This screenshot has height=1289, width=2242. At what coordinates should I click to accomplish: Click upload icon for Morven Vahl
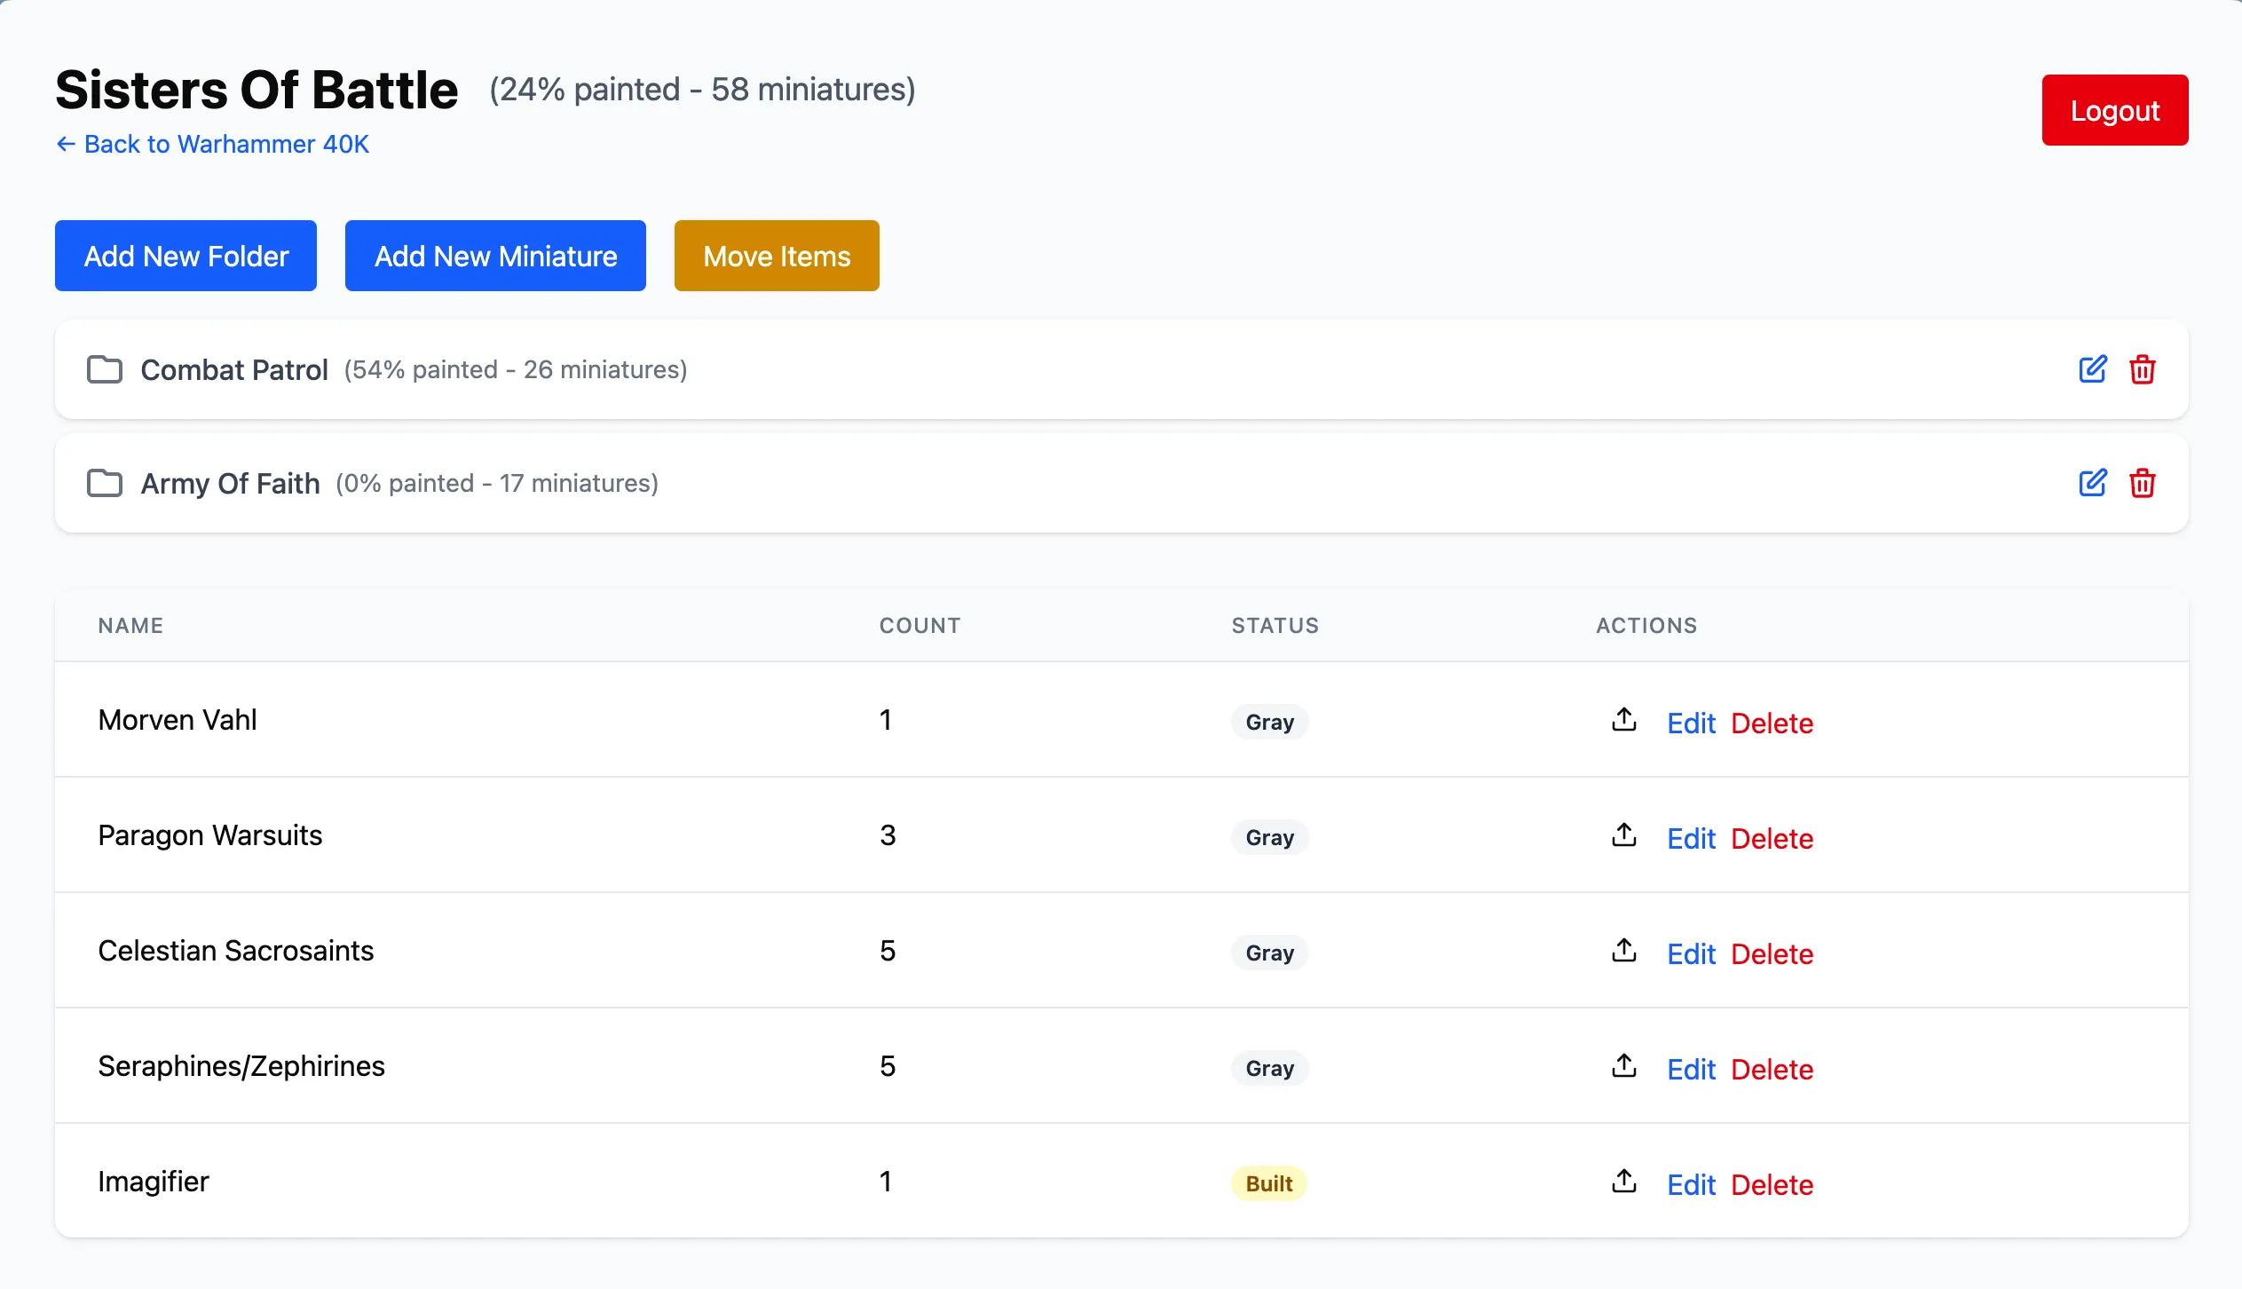tap(1623, 720)
